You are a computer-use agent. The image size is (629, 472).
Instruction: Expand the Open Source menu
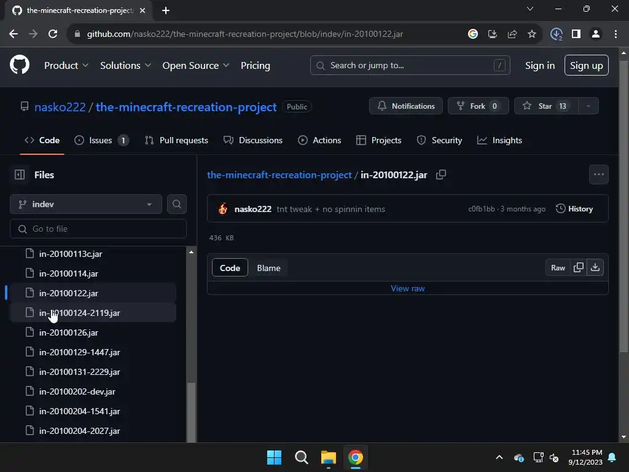[x=196, y=65]
